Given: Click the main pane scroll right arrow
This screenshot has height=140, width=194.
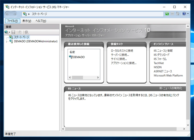Looking at the screenshot, I should click(x=184, y=129).
